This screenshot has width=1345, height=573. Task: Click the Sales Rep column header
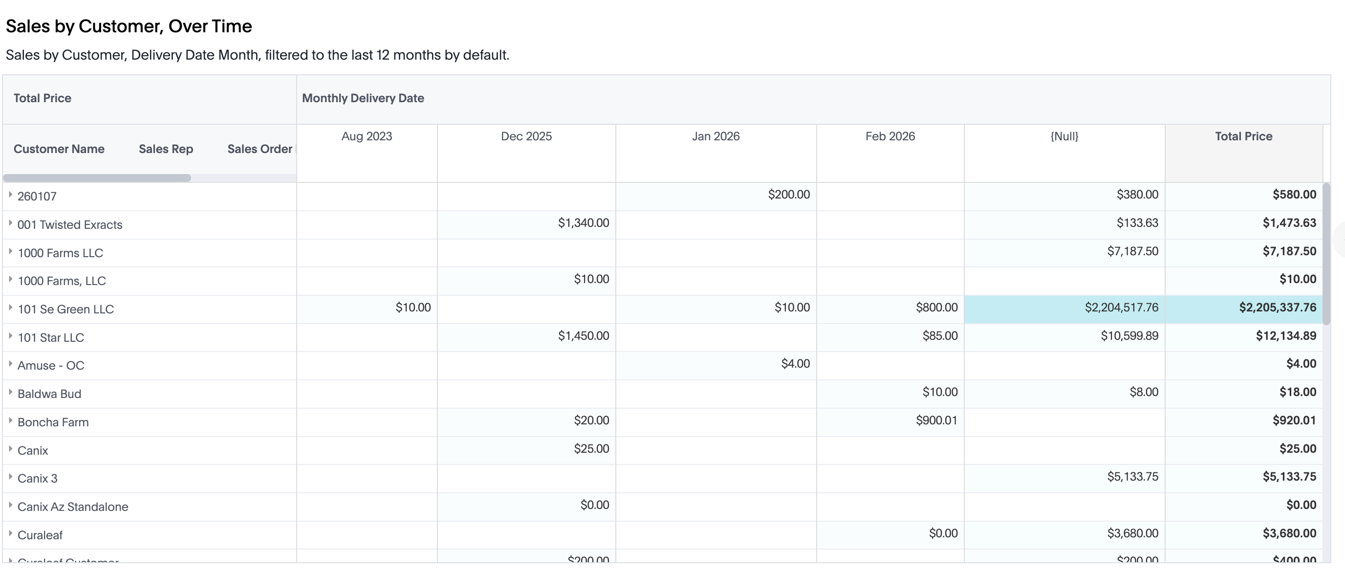click(x=166, y=149)
